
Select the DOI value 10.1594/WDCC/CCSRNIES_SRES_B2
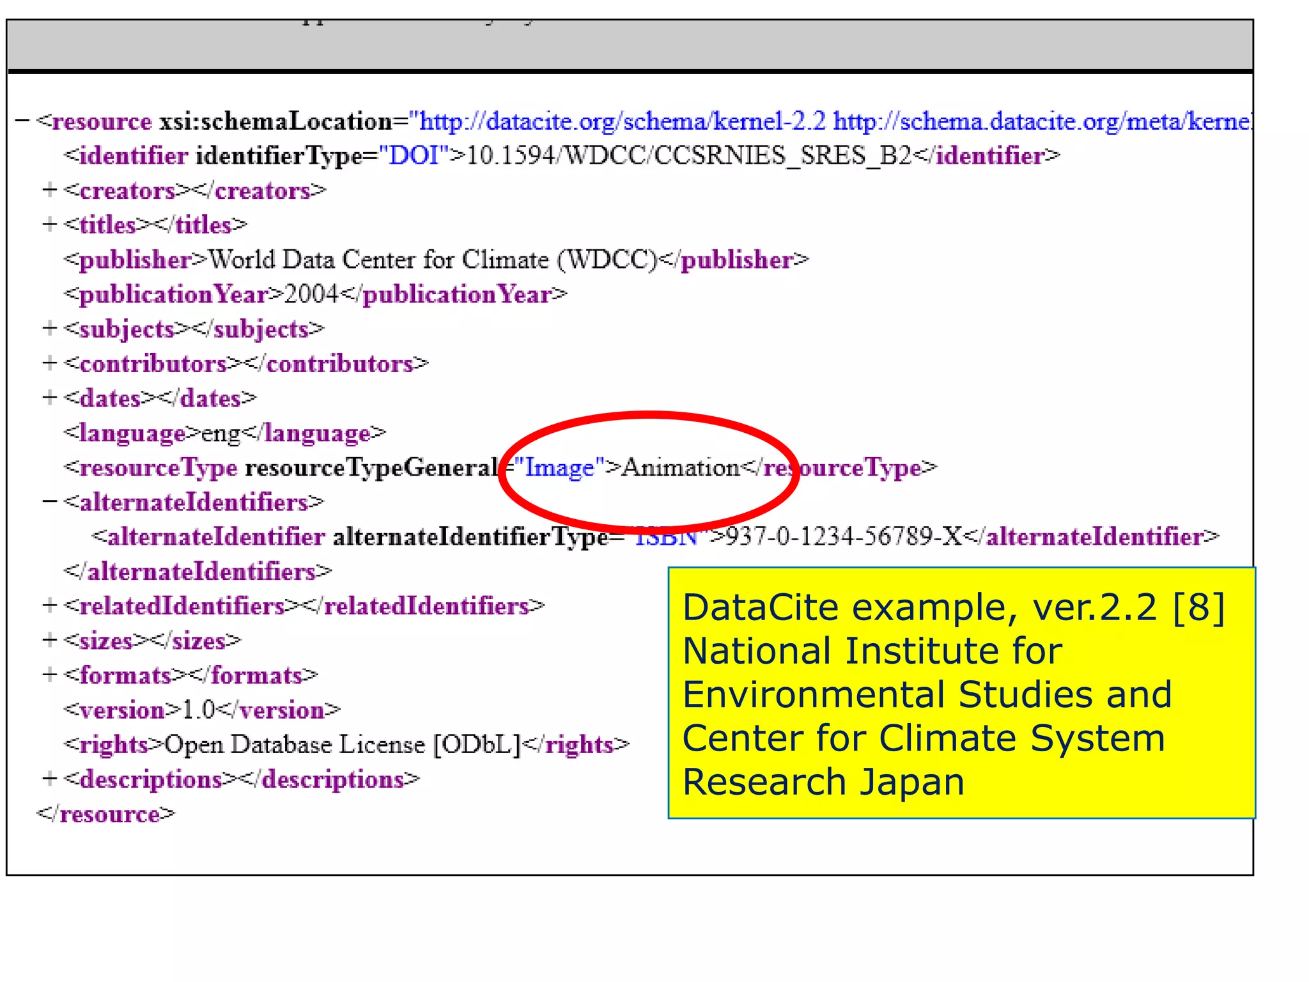(x=689, y=155)
